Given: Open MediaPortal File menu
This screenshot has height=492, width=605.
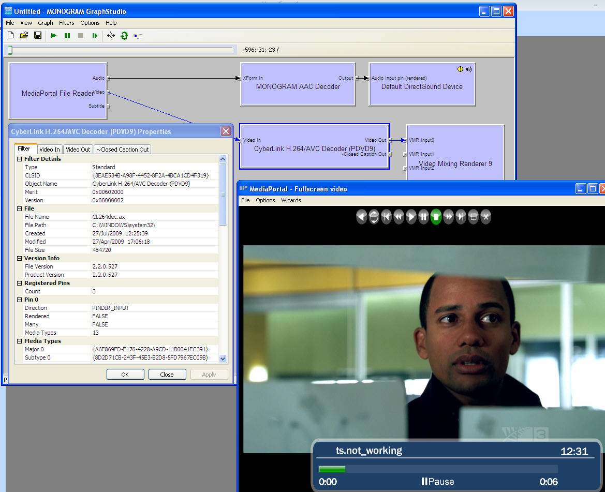Looking at the screenshot, I should pos(245,200).
